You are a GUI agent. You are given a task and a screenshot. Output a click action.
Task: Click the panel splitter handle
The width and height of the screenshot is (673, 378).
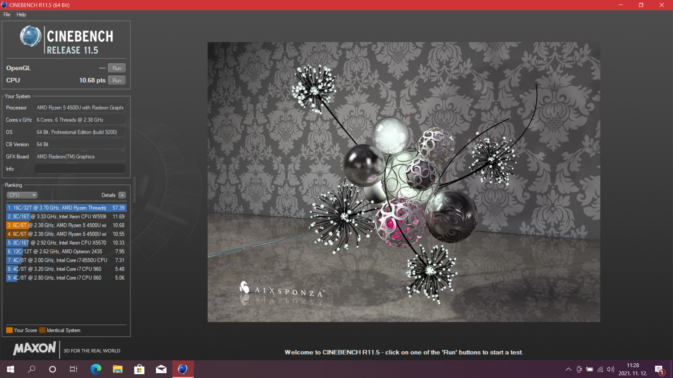(134, 189)
